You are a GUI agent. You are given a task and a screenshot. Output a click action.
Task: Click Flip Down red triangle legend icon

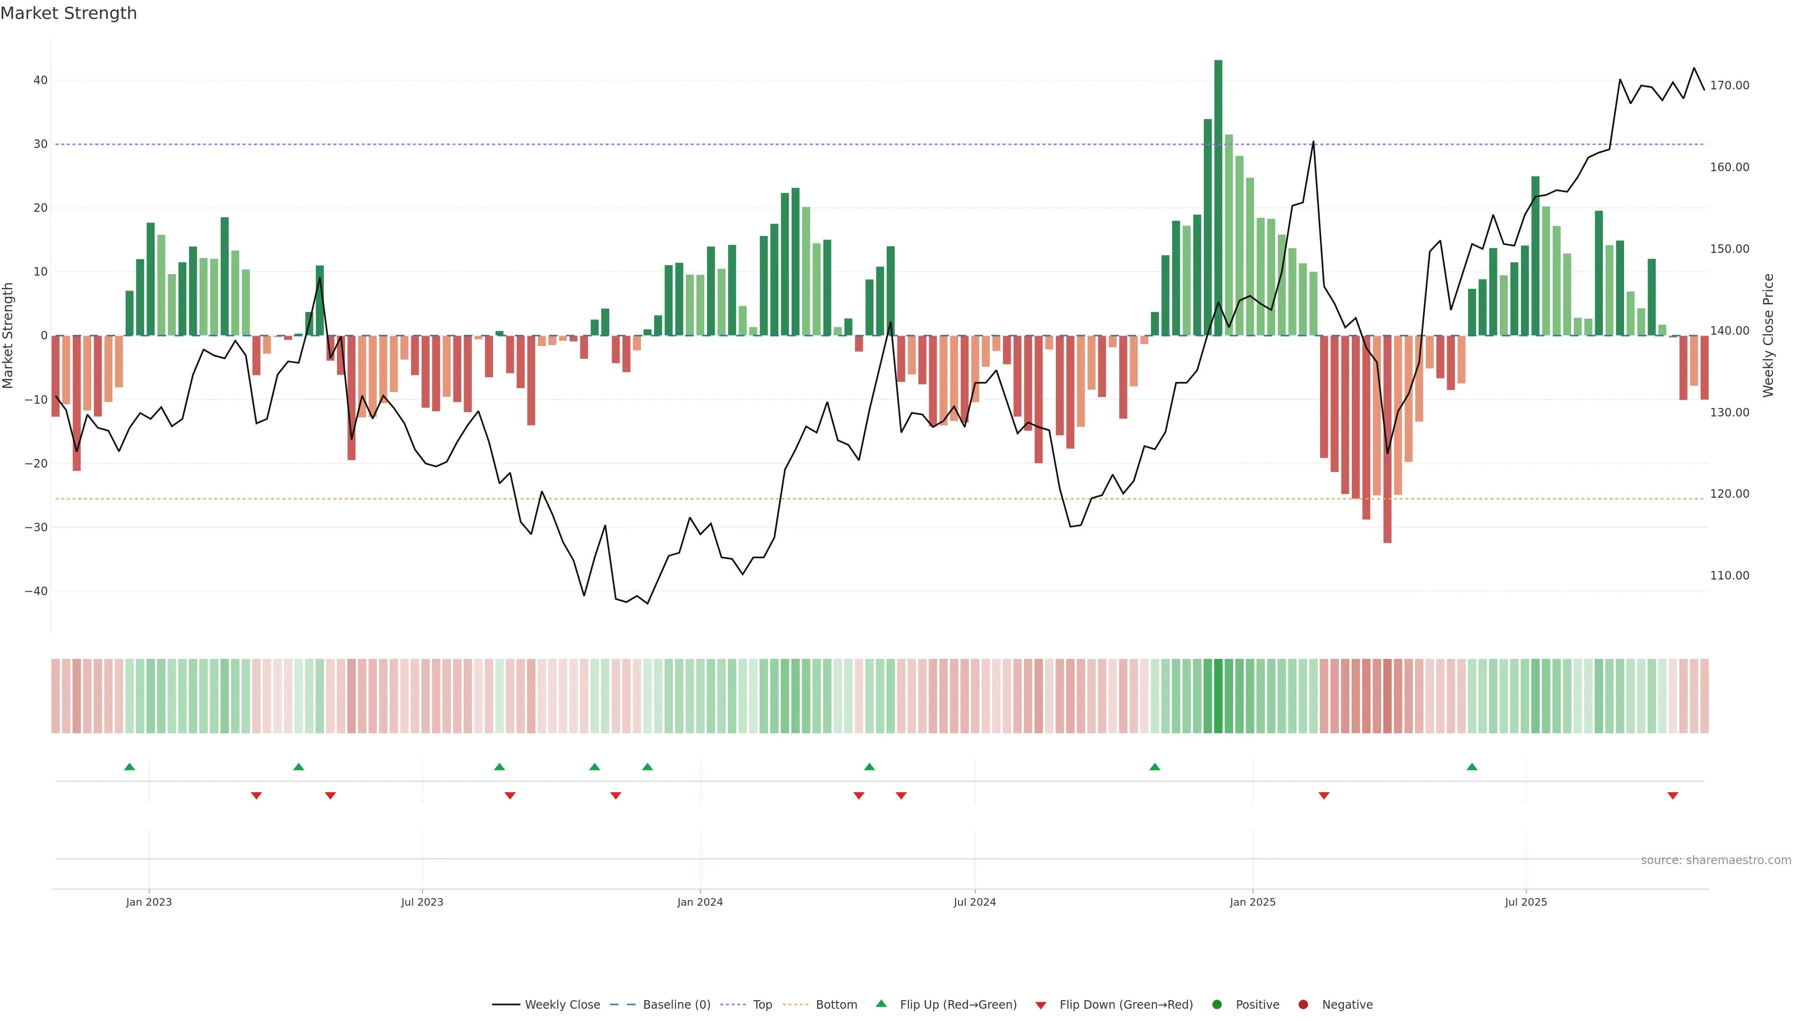(x=1041, y=1005)
